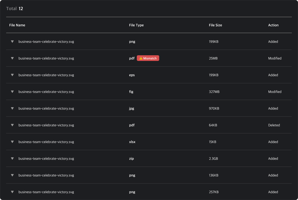Sort by the File Name column header
Screen dimensions: 298x200
coord(17,25)
